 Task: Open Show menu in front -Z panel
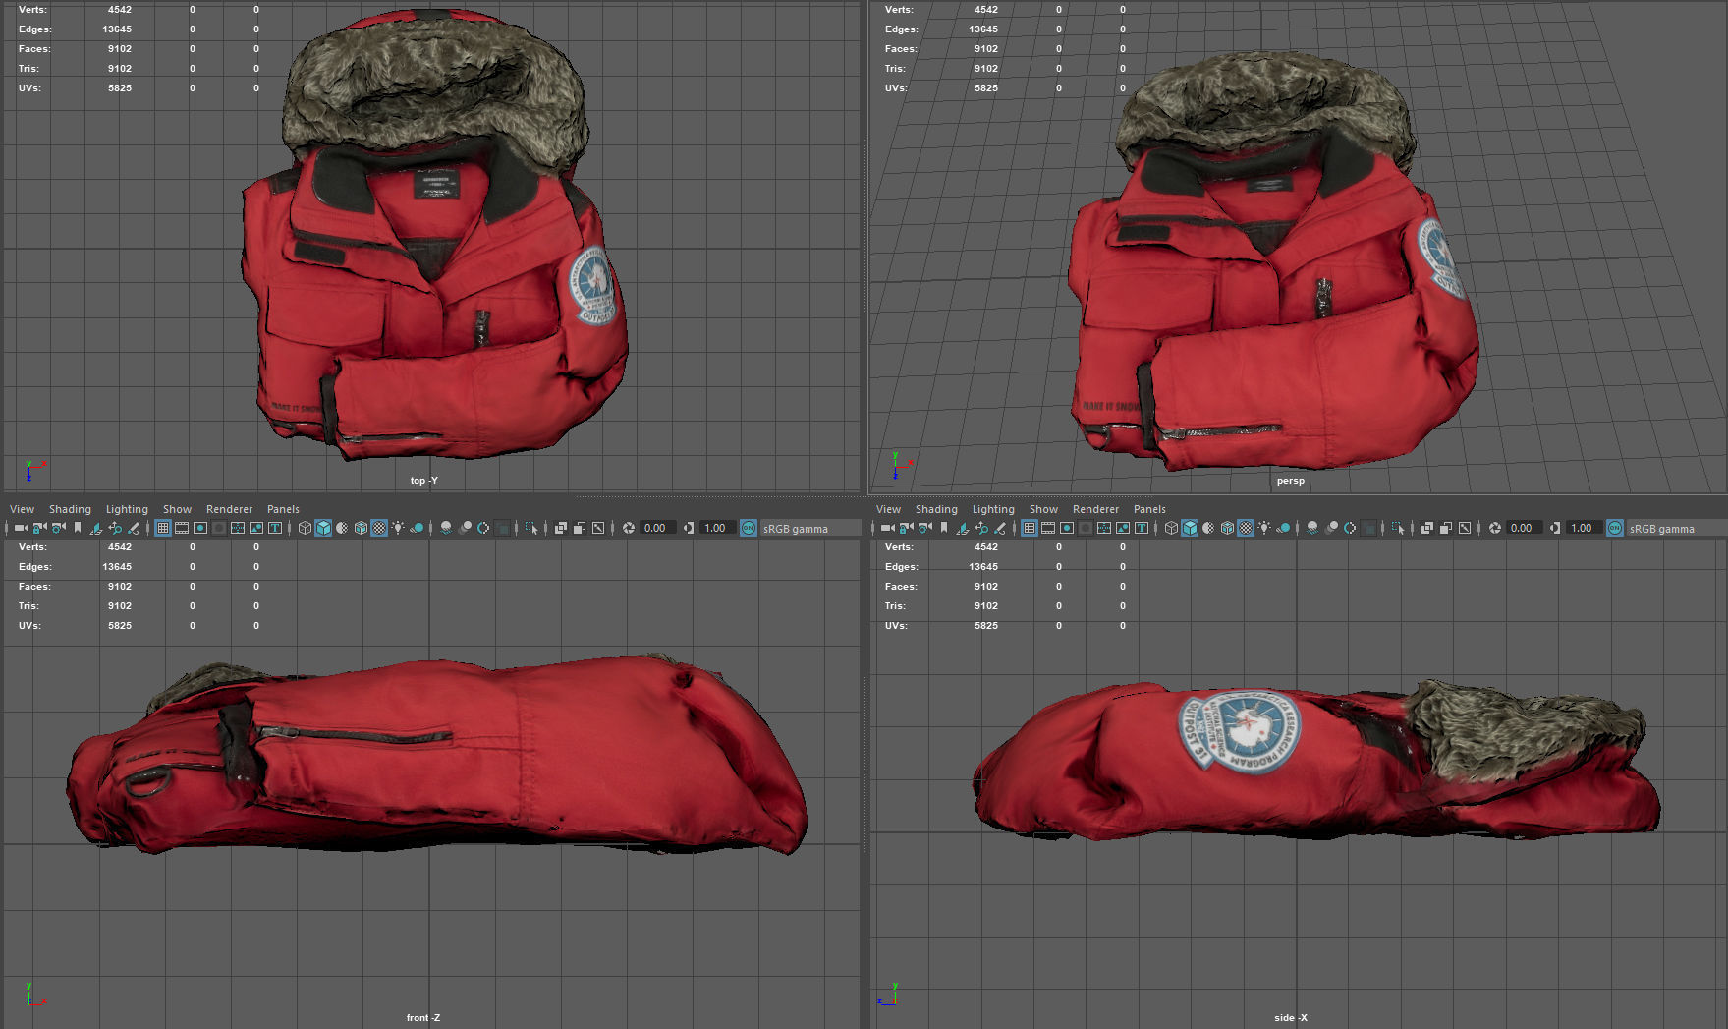click(177, 509)
